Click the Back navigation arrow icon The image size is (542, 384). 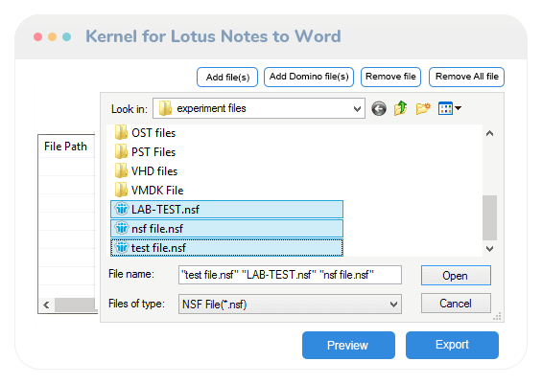click(379, 108)
